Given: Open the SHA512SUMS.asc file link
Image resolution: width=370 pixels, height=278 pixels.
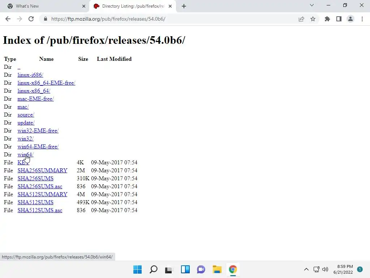Looking at the screenshot, I should point(40,210).
